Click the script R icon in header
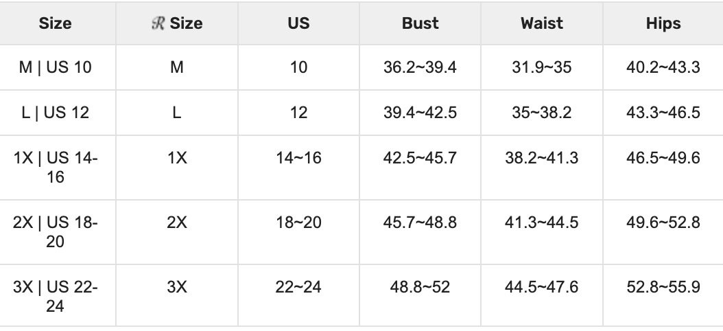This screenshot has height=331, width=723. (157, 23)
